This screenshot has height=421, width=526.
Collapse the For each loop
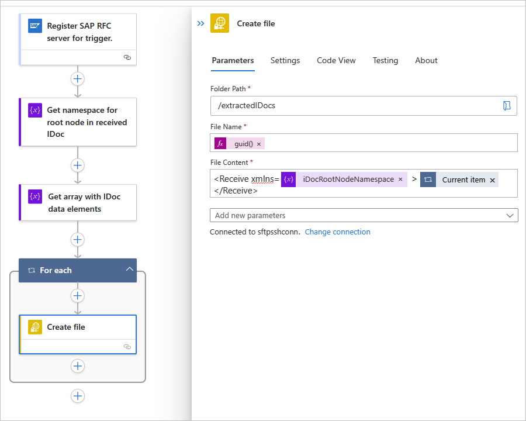(x=130, y=270)
